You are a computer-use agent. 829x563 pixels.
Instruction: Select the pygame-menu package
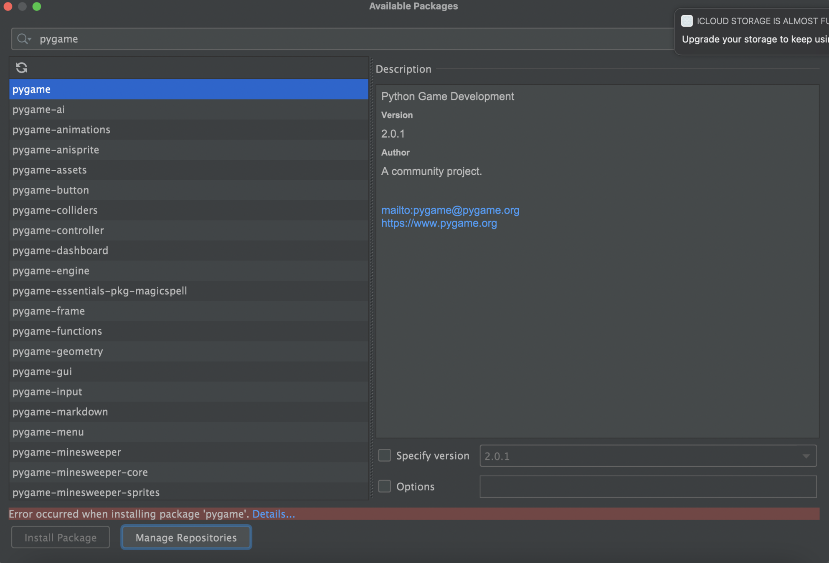pyautogui.click(x=48, y=432)
